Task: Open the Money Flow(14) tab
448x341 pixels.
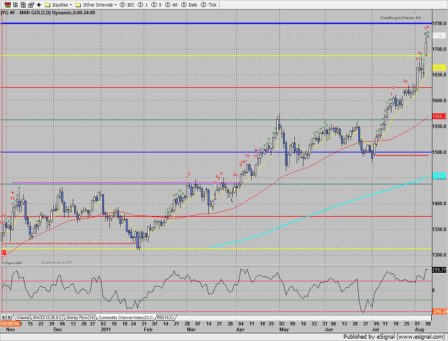Action: pos(81,318)
